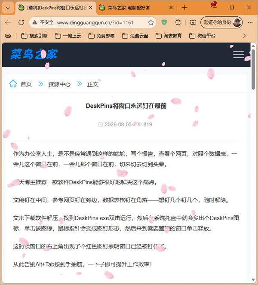Open the hamburger navigation menu

pos(238,55)
